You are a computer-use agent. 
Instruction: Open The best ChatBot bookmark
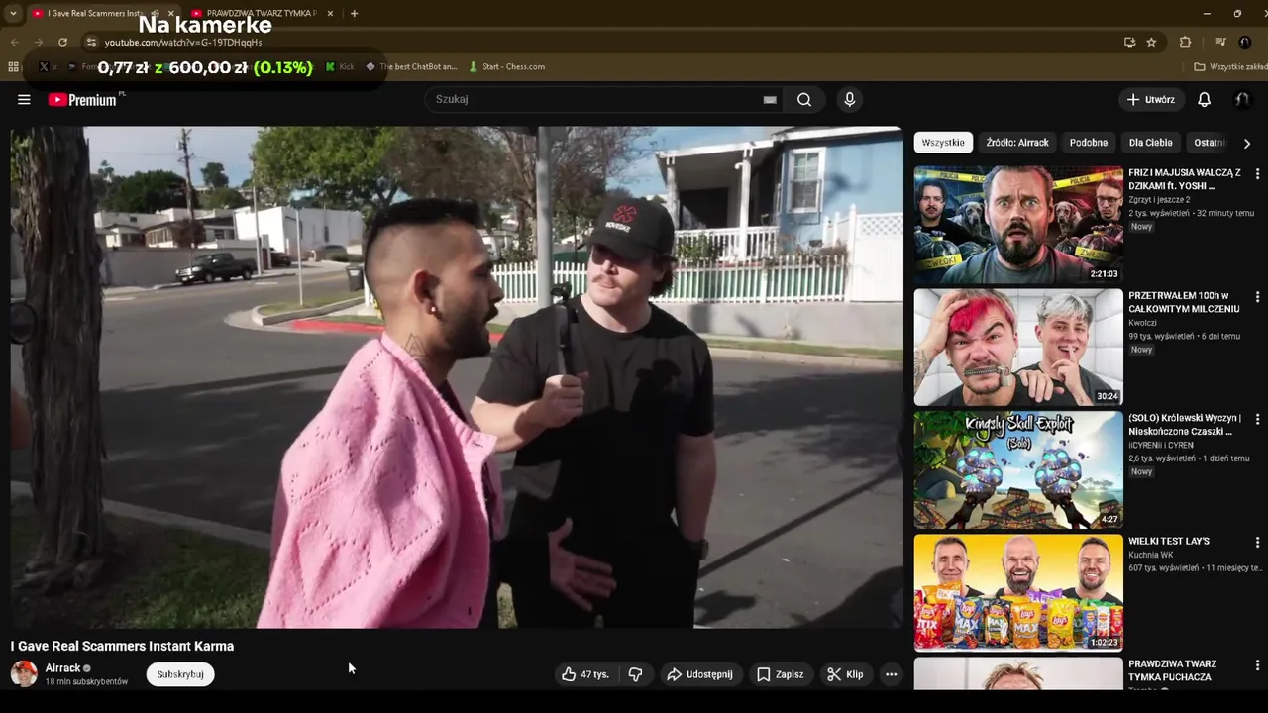pos(411,66)
